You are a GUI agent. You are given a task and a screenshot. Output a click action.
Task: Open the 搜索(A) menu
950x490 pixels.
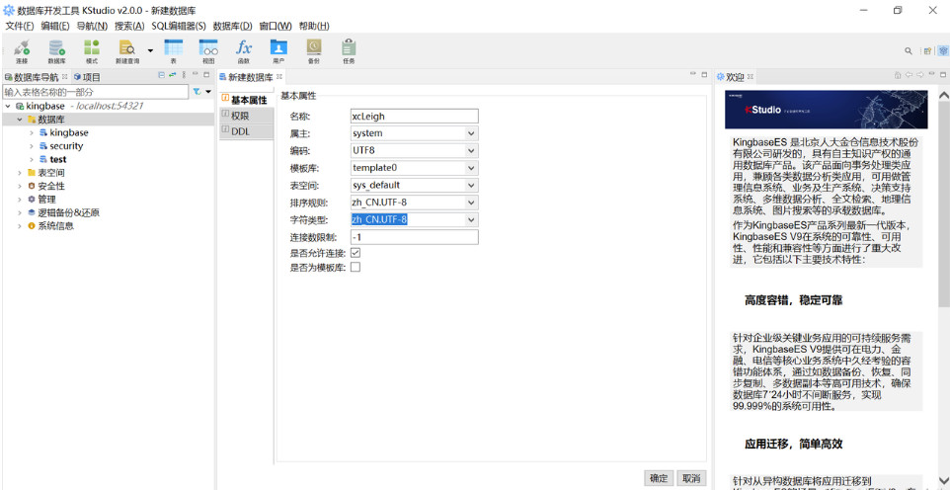tap(129, 26)
